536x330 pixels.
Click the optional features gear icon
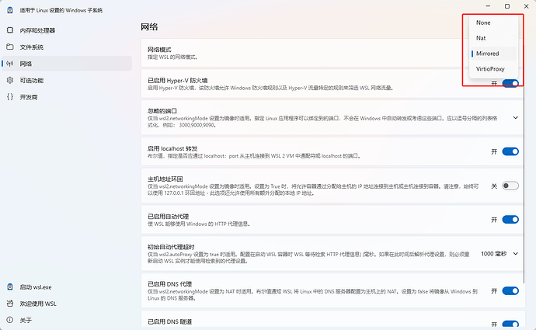pos(10,80)
